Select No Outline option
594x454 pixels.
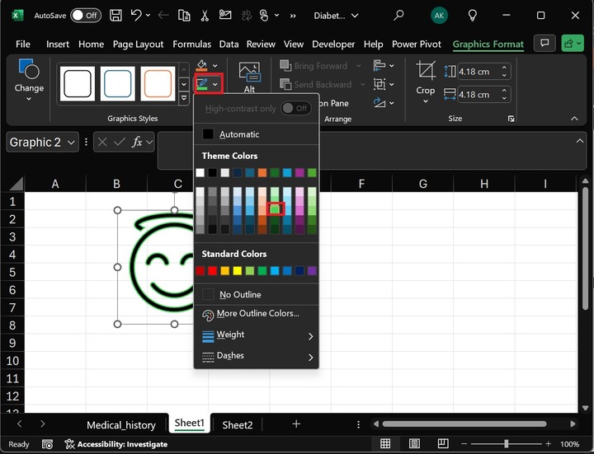coord(239,294)
